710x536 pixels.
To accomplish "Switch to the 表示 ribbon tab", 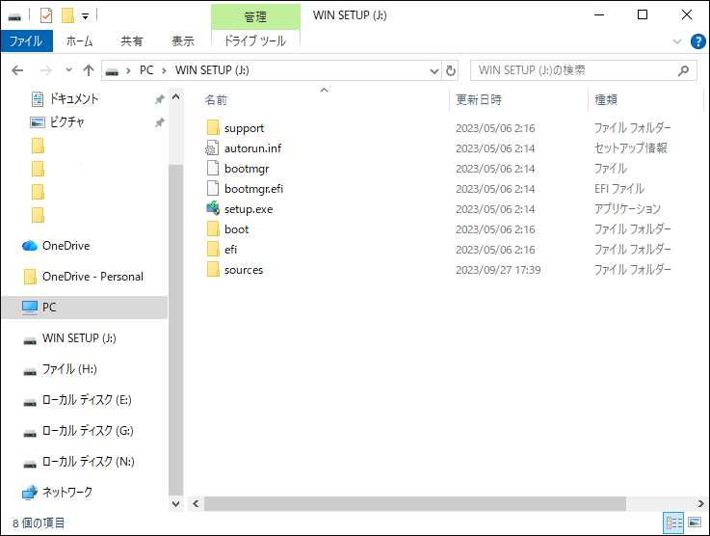I will pyautogui.click(x=183, y=41).
